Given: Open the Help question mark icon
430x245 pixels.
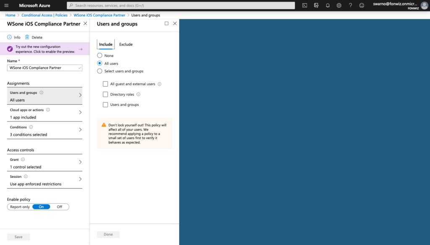Looking at the screenshot, I should (350, 5).
